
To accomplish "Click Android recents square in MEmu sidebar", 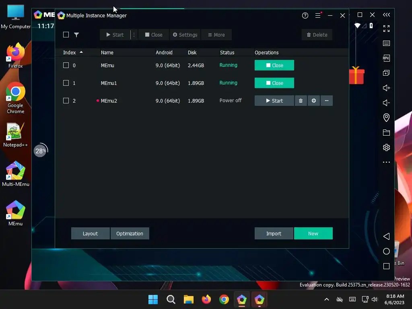I will tap(386, 266).
